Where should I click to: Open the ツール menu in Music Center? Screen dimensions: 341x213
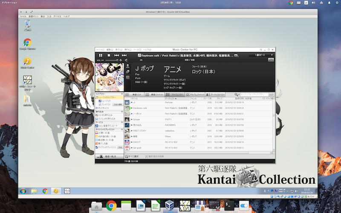pos(137,50)
